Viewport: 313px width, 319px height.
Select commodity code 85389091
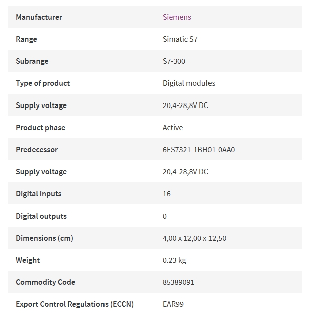click(x=178, y=282)
